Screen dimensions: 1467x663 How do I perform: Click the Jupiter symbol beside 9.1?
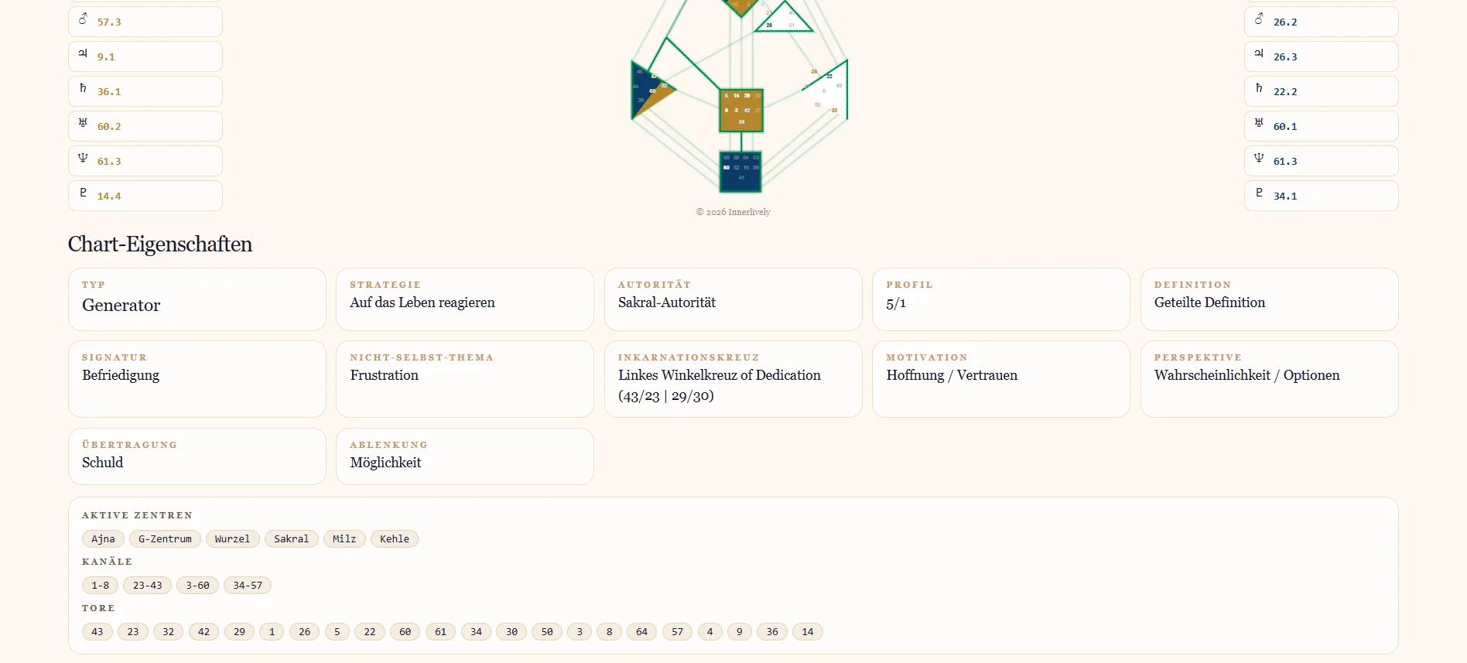click(x=83, y=53)
